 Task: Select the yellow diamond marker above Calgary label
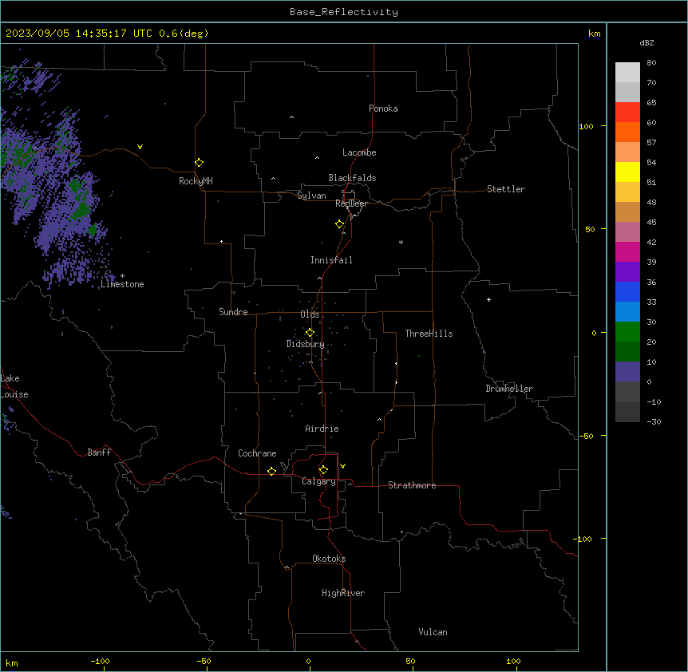point(323,470)
